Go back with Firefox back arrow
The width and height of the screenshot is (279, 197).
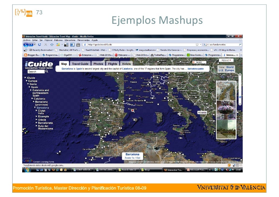26,45
